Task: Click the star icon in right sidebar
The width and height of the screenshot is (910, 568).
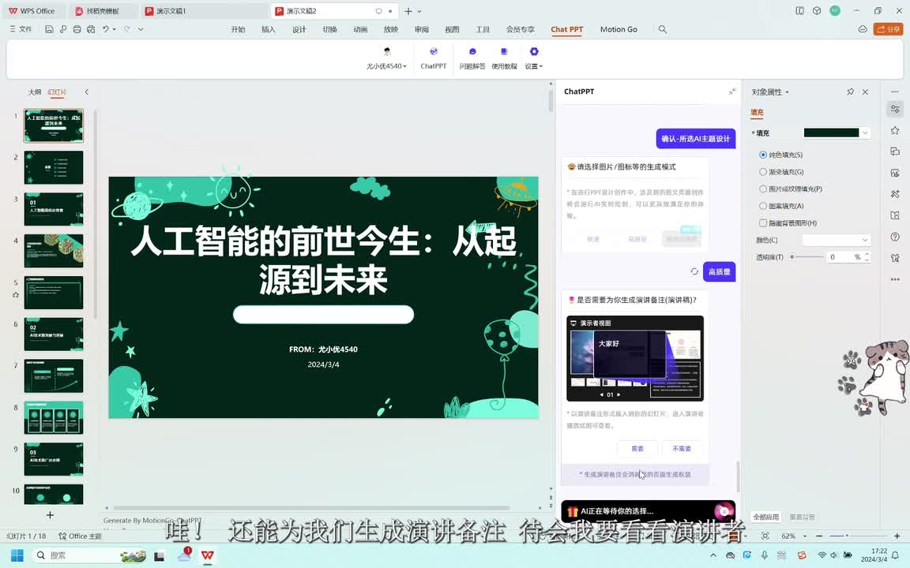Action: pyautogui.click(x=894, y=130)
